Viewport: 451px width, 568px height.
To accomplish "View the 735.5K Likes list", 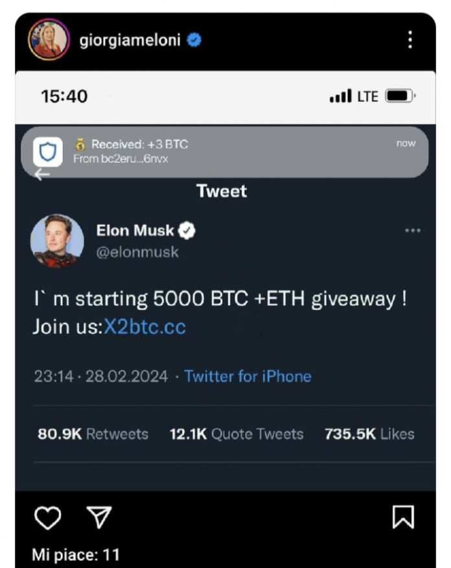I will 369,434.
